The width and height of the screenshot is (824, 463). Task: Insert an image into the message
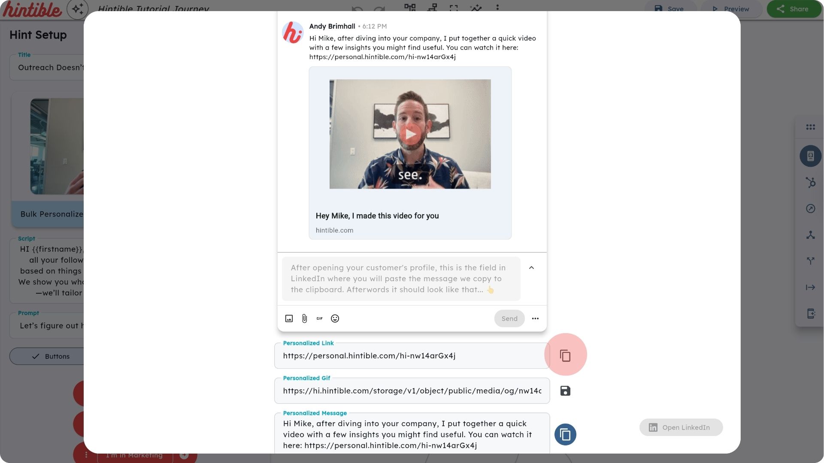[289, 319]
